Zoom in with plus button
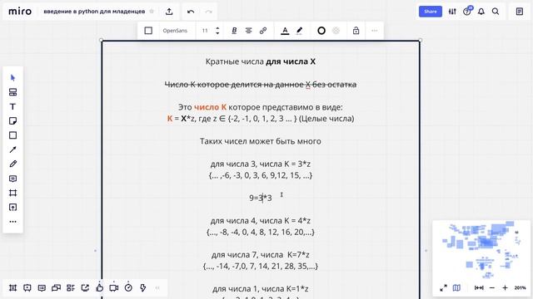Viewport: 533px width, 299px height. [506, 288]
